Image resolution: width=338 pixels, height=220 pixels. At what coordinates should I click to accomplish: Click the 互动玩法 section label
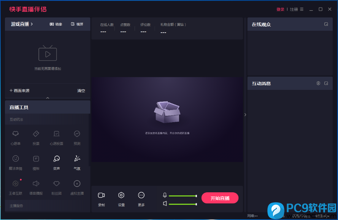(16, 119)
